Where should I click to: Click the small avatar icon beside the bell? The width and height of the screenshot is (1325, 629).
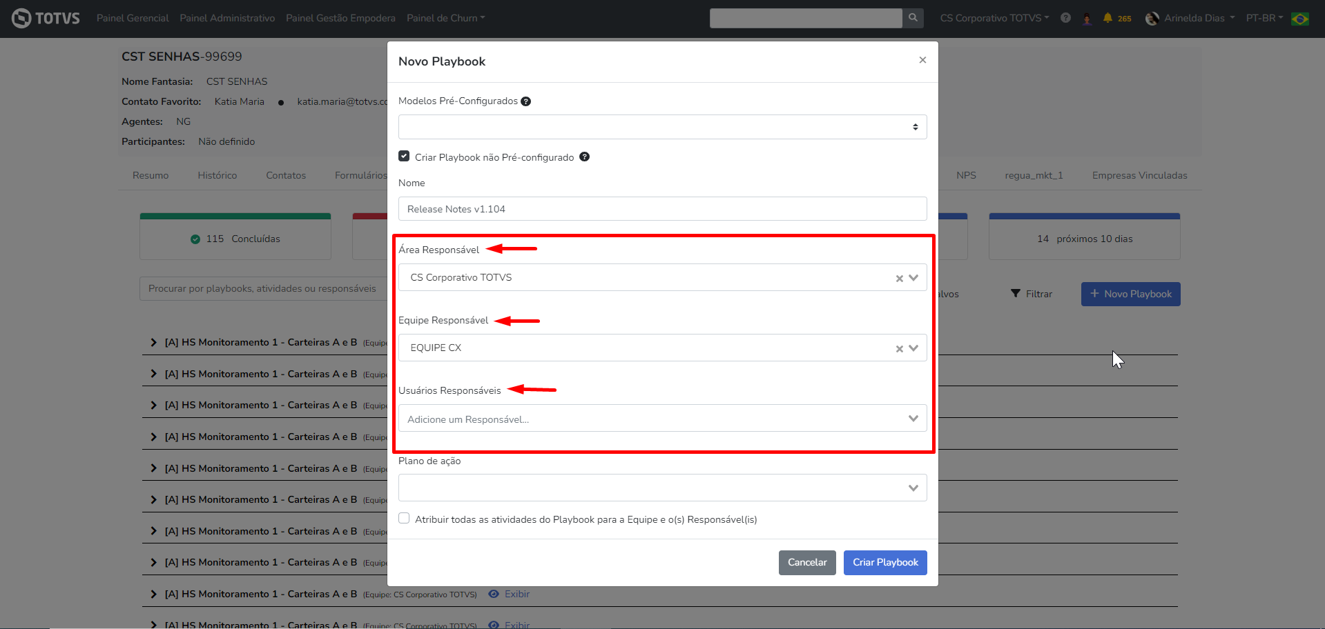click(x=1087, y=19)
